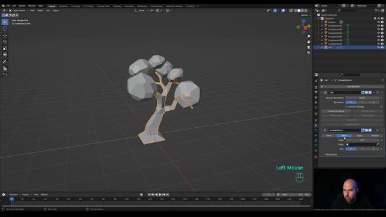The height and width of the screenshot is (217, 386).
Task: Open SimpleDeform modifier extra options dropdown
Action: click(x=374, y=130)
